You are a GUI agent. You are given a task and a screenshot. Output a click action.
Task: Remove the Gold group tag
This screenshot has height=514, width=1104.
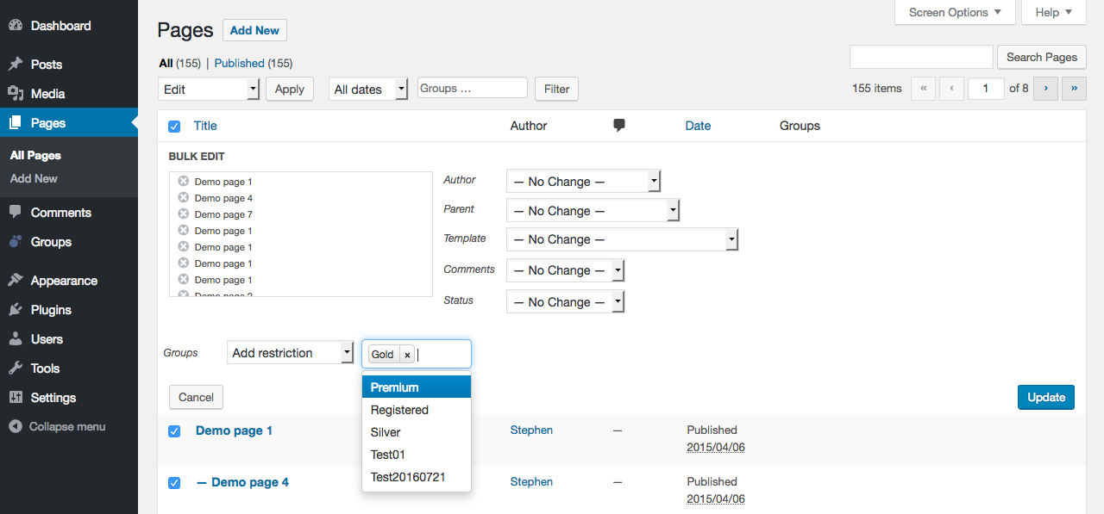point(407,355)
